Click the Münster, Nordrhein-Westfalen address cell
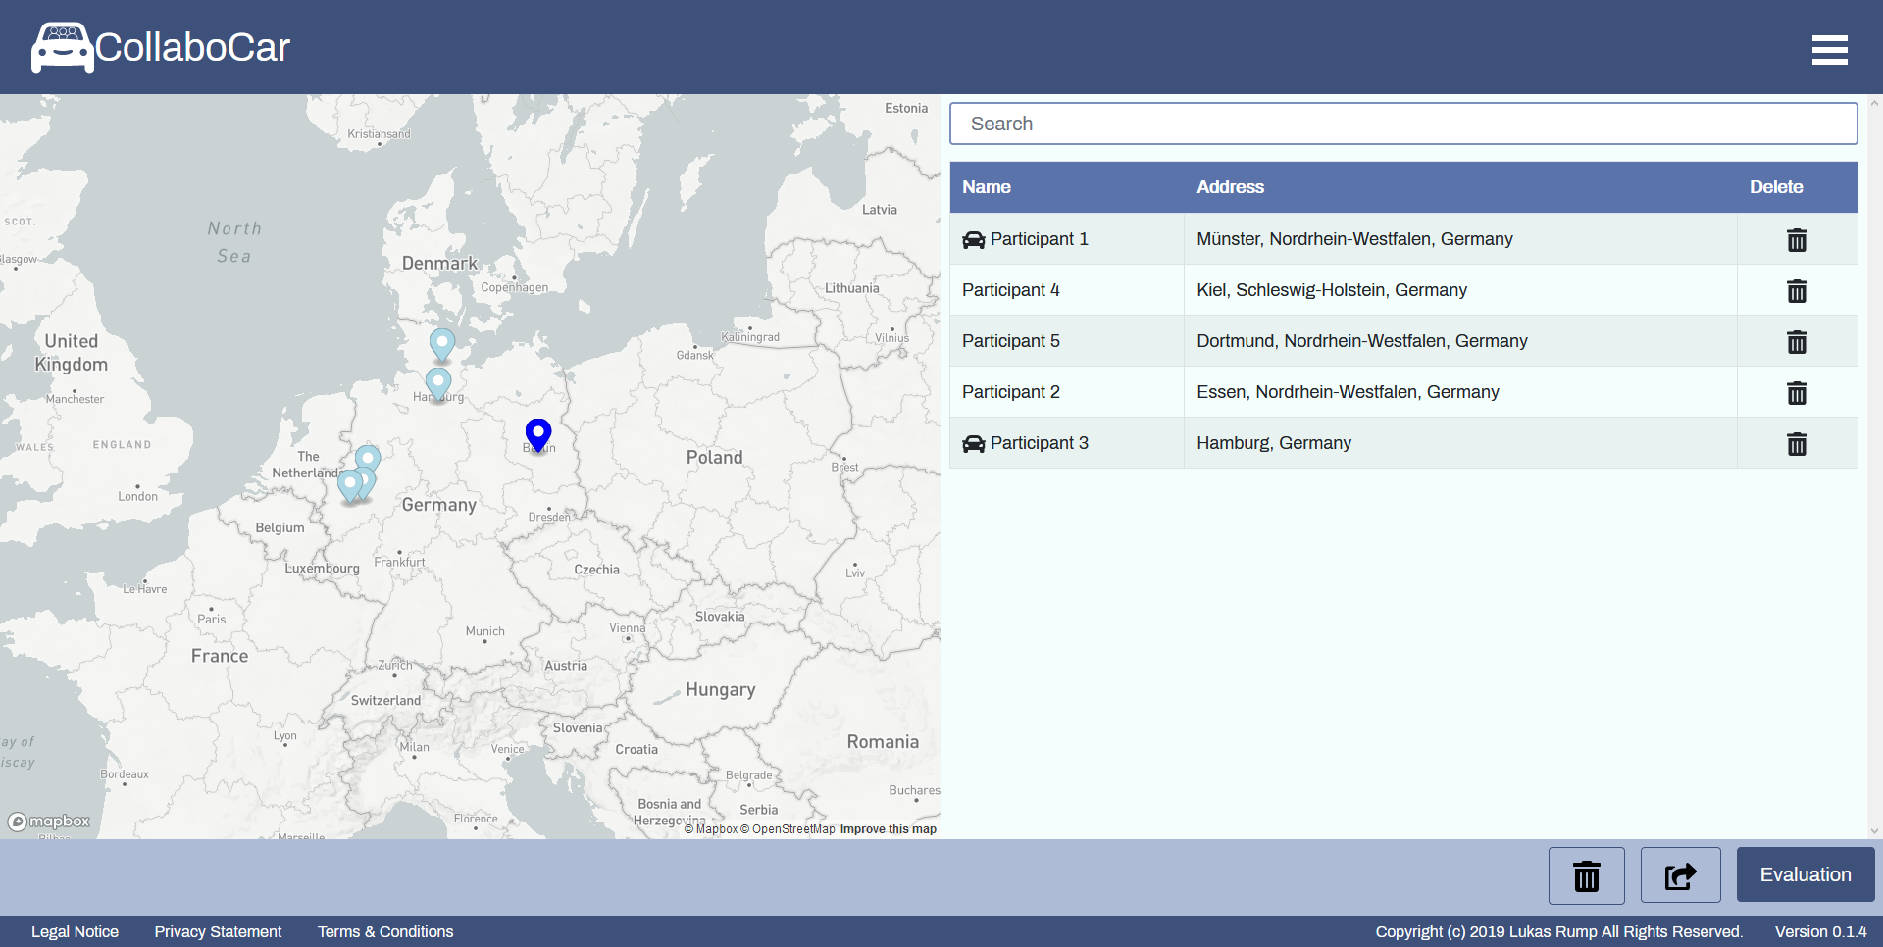Image resolution: width=1883 pixels, height=947 pixels. pos(1460,239)
